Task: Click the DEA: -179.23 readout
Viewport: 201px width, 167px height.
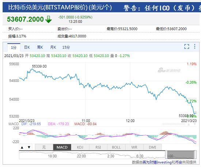Action: (58, 124)
